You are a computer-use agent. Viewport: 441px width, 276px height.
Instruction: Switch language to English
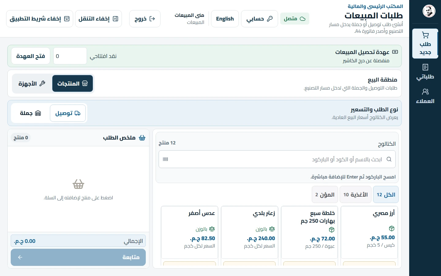pos(225,19)
